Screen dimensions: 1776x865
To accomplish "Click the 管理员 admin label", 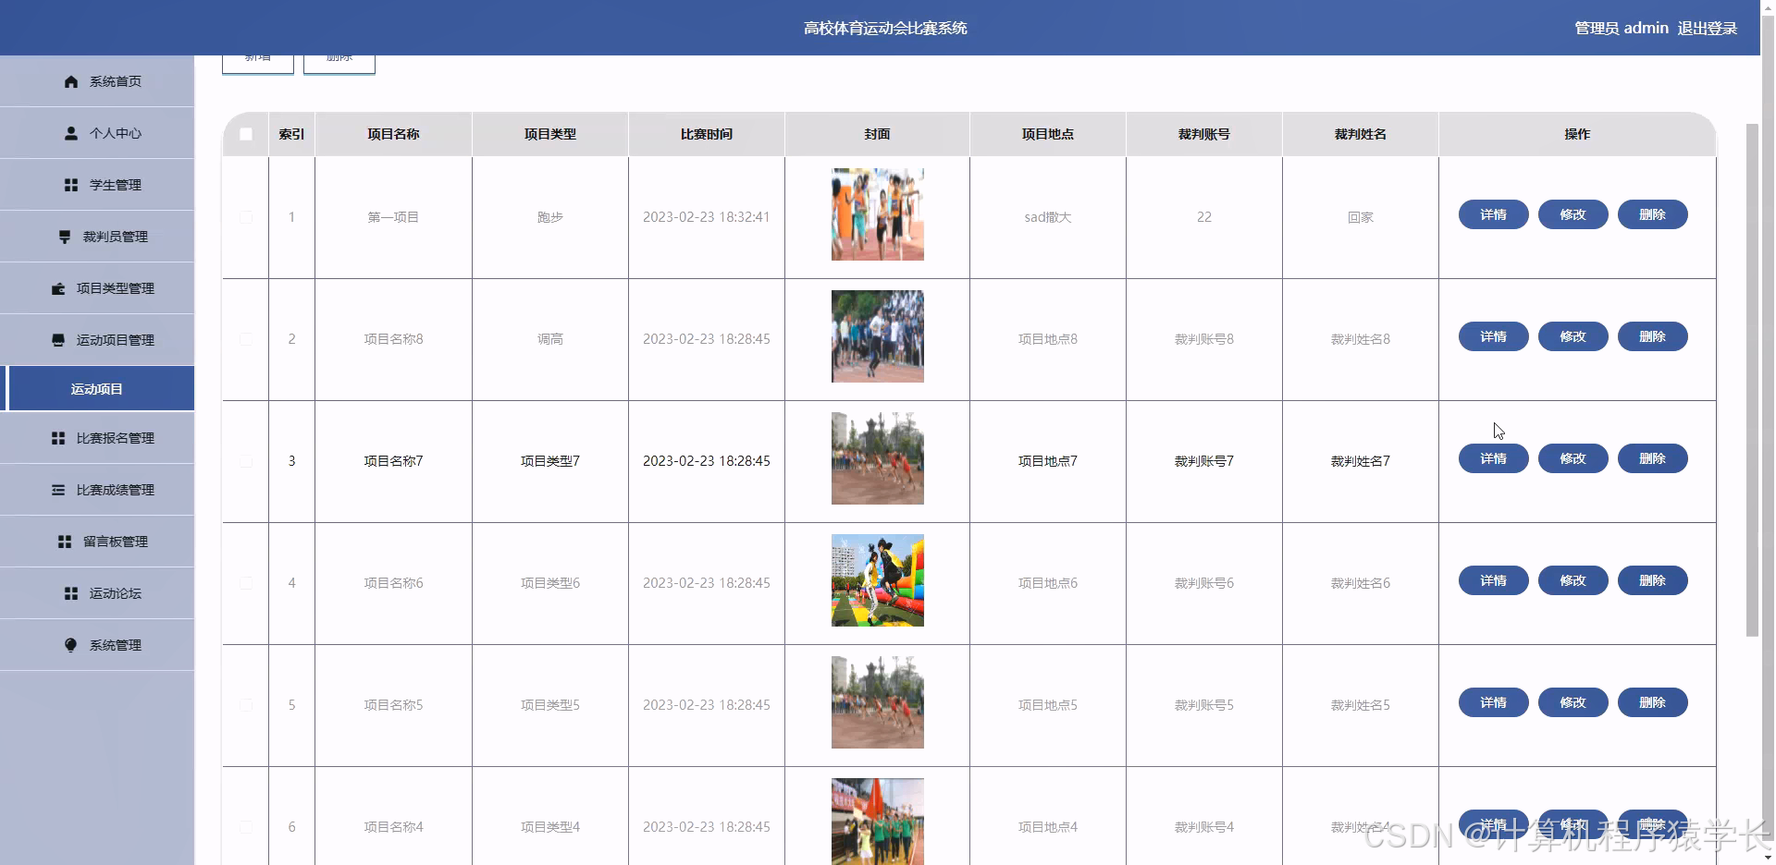I will (x=1622, y=29).
